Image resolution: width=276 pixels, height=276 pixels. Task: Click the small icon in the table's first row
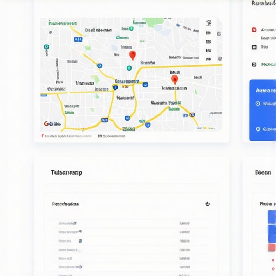tap(74, 223)
